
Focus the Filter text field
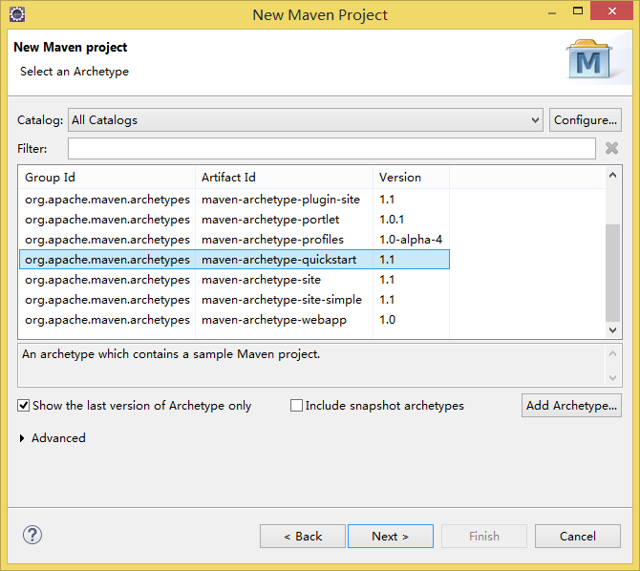coord(331,149)
